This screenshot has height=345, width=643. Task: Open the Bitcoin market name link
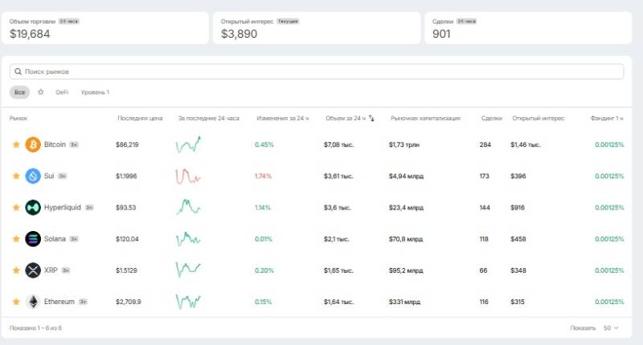[x=55, y=144]
